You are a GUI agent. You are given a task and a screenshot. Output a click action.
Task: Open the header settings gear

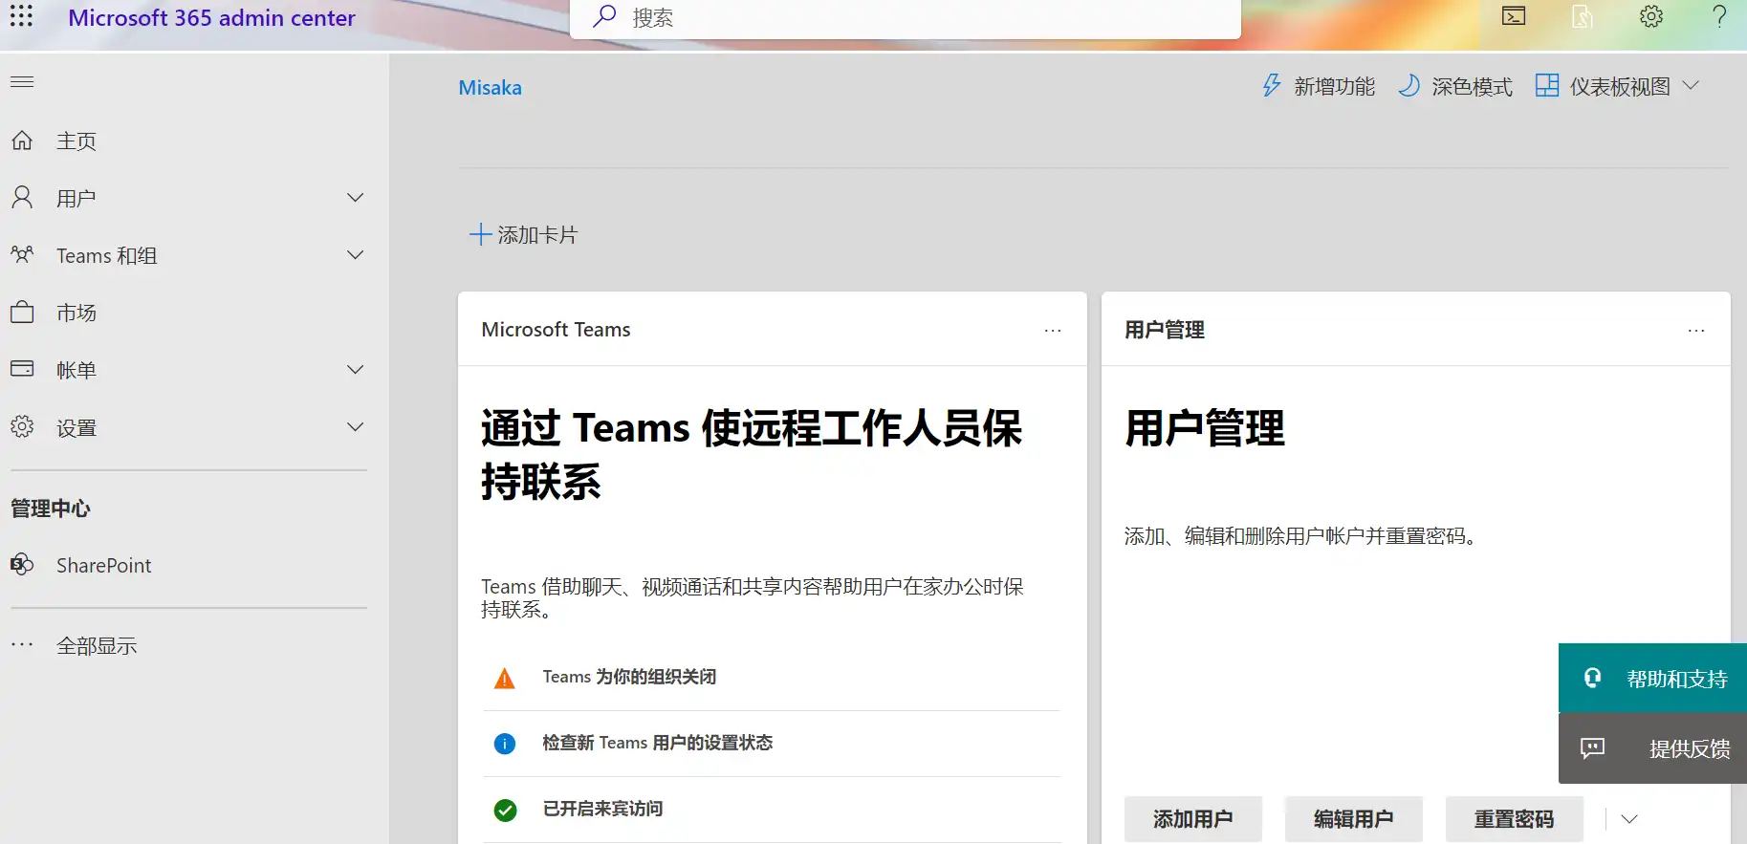pos(1651,16)
